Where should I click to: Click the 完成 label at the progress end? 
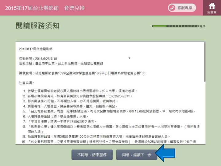pos(202,27)
